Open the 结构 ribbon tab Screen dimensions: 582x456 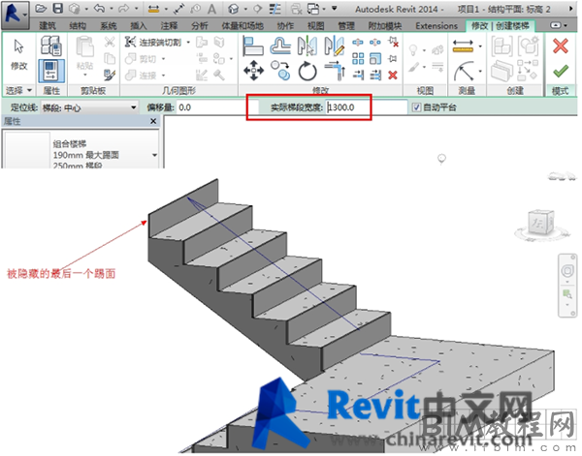point(78,25)
